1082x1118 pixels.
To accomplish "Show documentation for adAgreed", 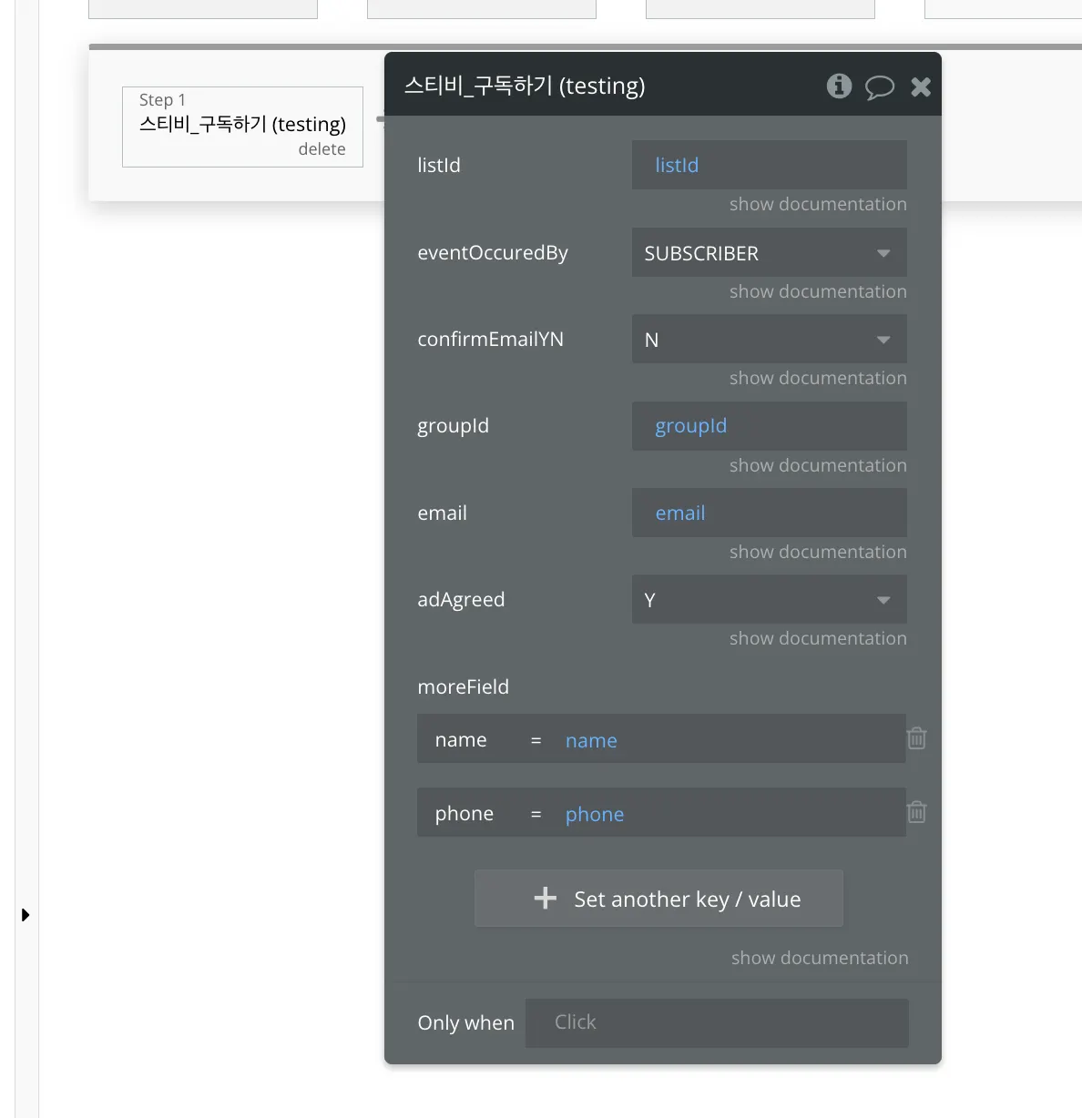I will 818,638.
